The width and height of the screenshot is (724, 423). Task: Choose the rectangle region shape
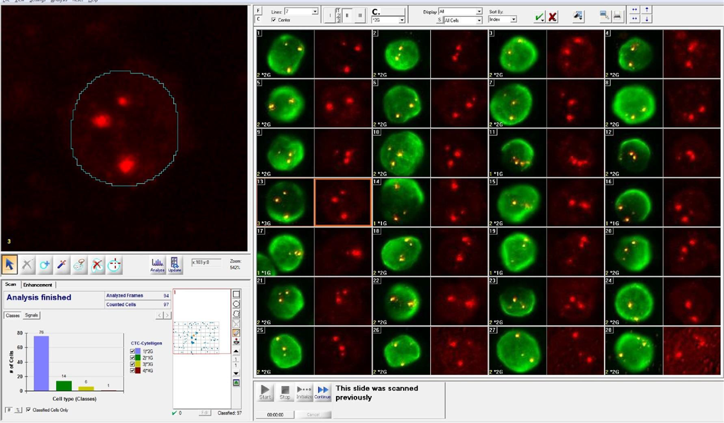pyautogui.click(x=237, y=294)
